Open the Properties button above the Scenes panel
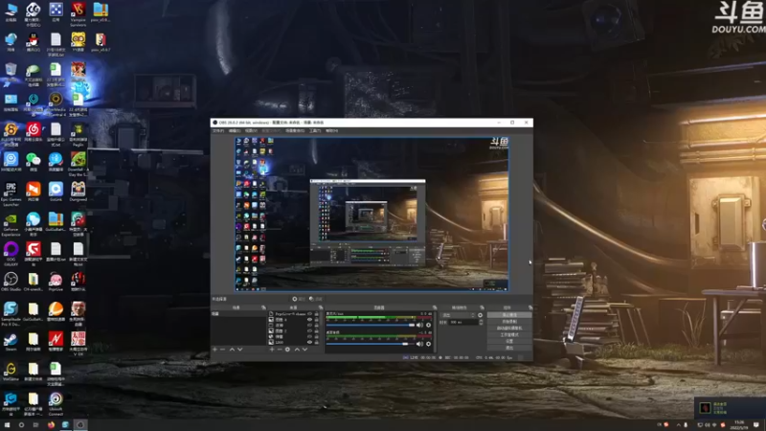766x431 pixels. [299, 299]
